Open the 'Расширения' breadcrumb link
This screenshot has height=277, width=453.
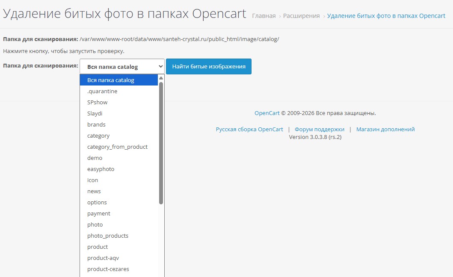click(x=301, y=16)
